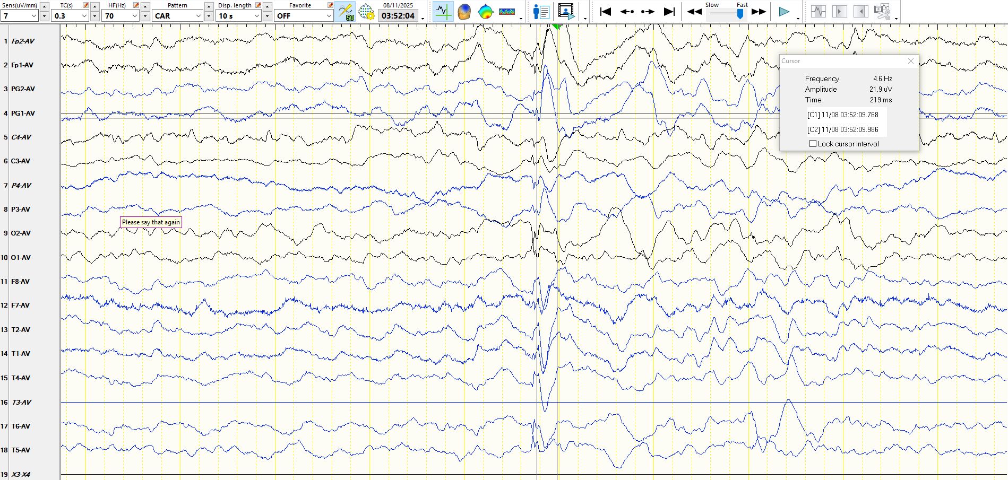Step forward to the next event

click(648, 12)
